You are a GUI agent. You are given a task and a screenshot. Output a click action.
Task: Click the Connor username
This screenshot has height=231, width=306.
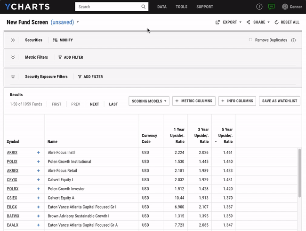(296, 7)
